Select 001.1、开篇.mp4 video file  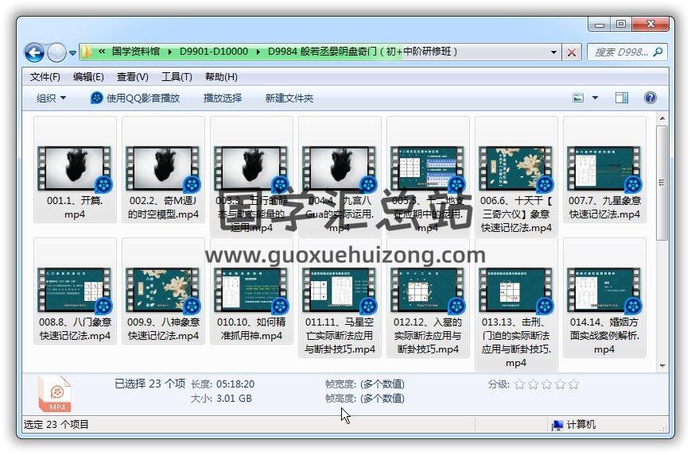coord(75,169)
